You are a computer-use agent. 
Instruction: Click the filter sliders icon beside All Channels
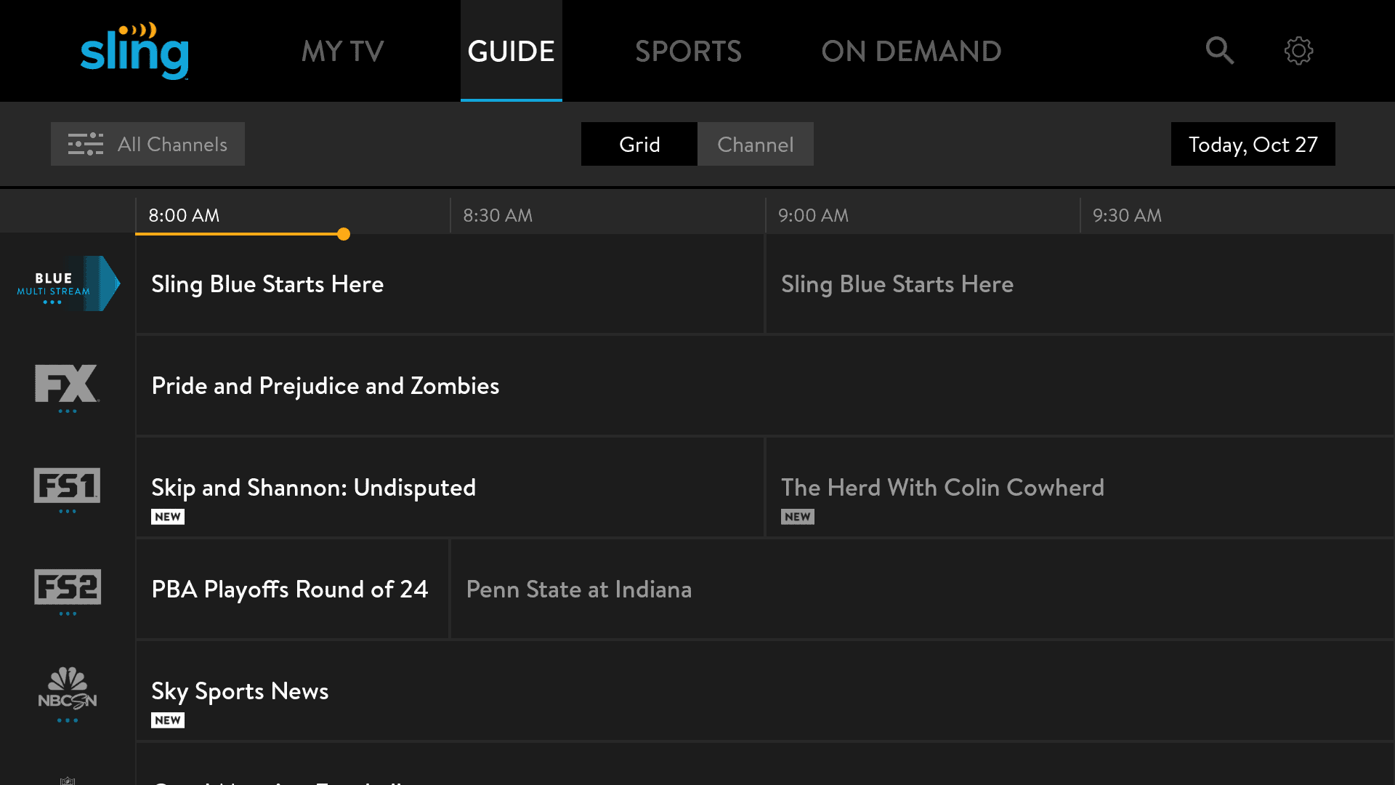coord(86,144)
